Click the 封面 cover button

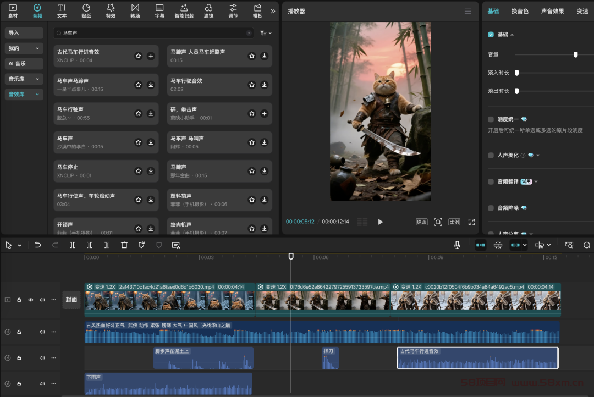(x=71, y=300)
